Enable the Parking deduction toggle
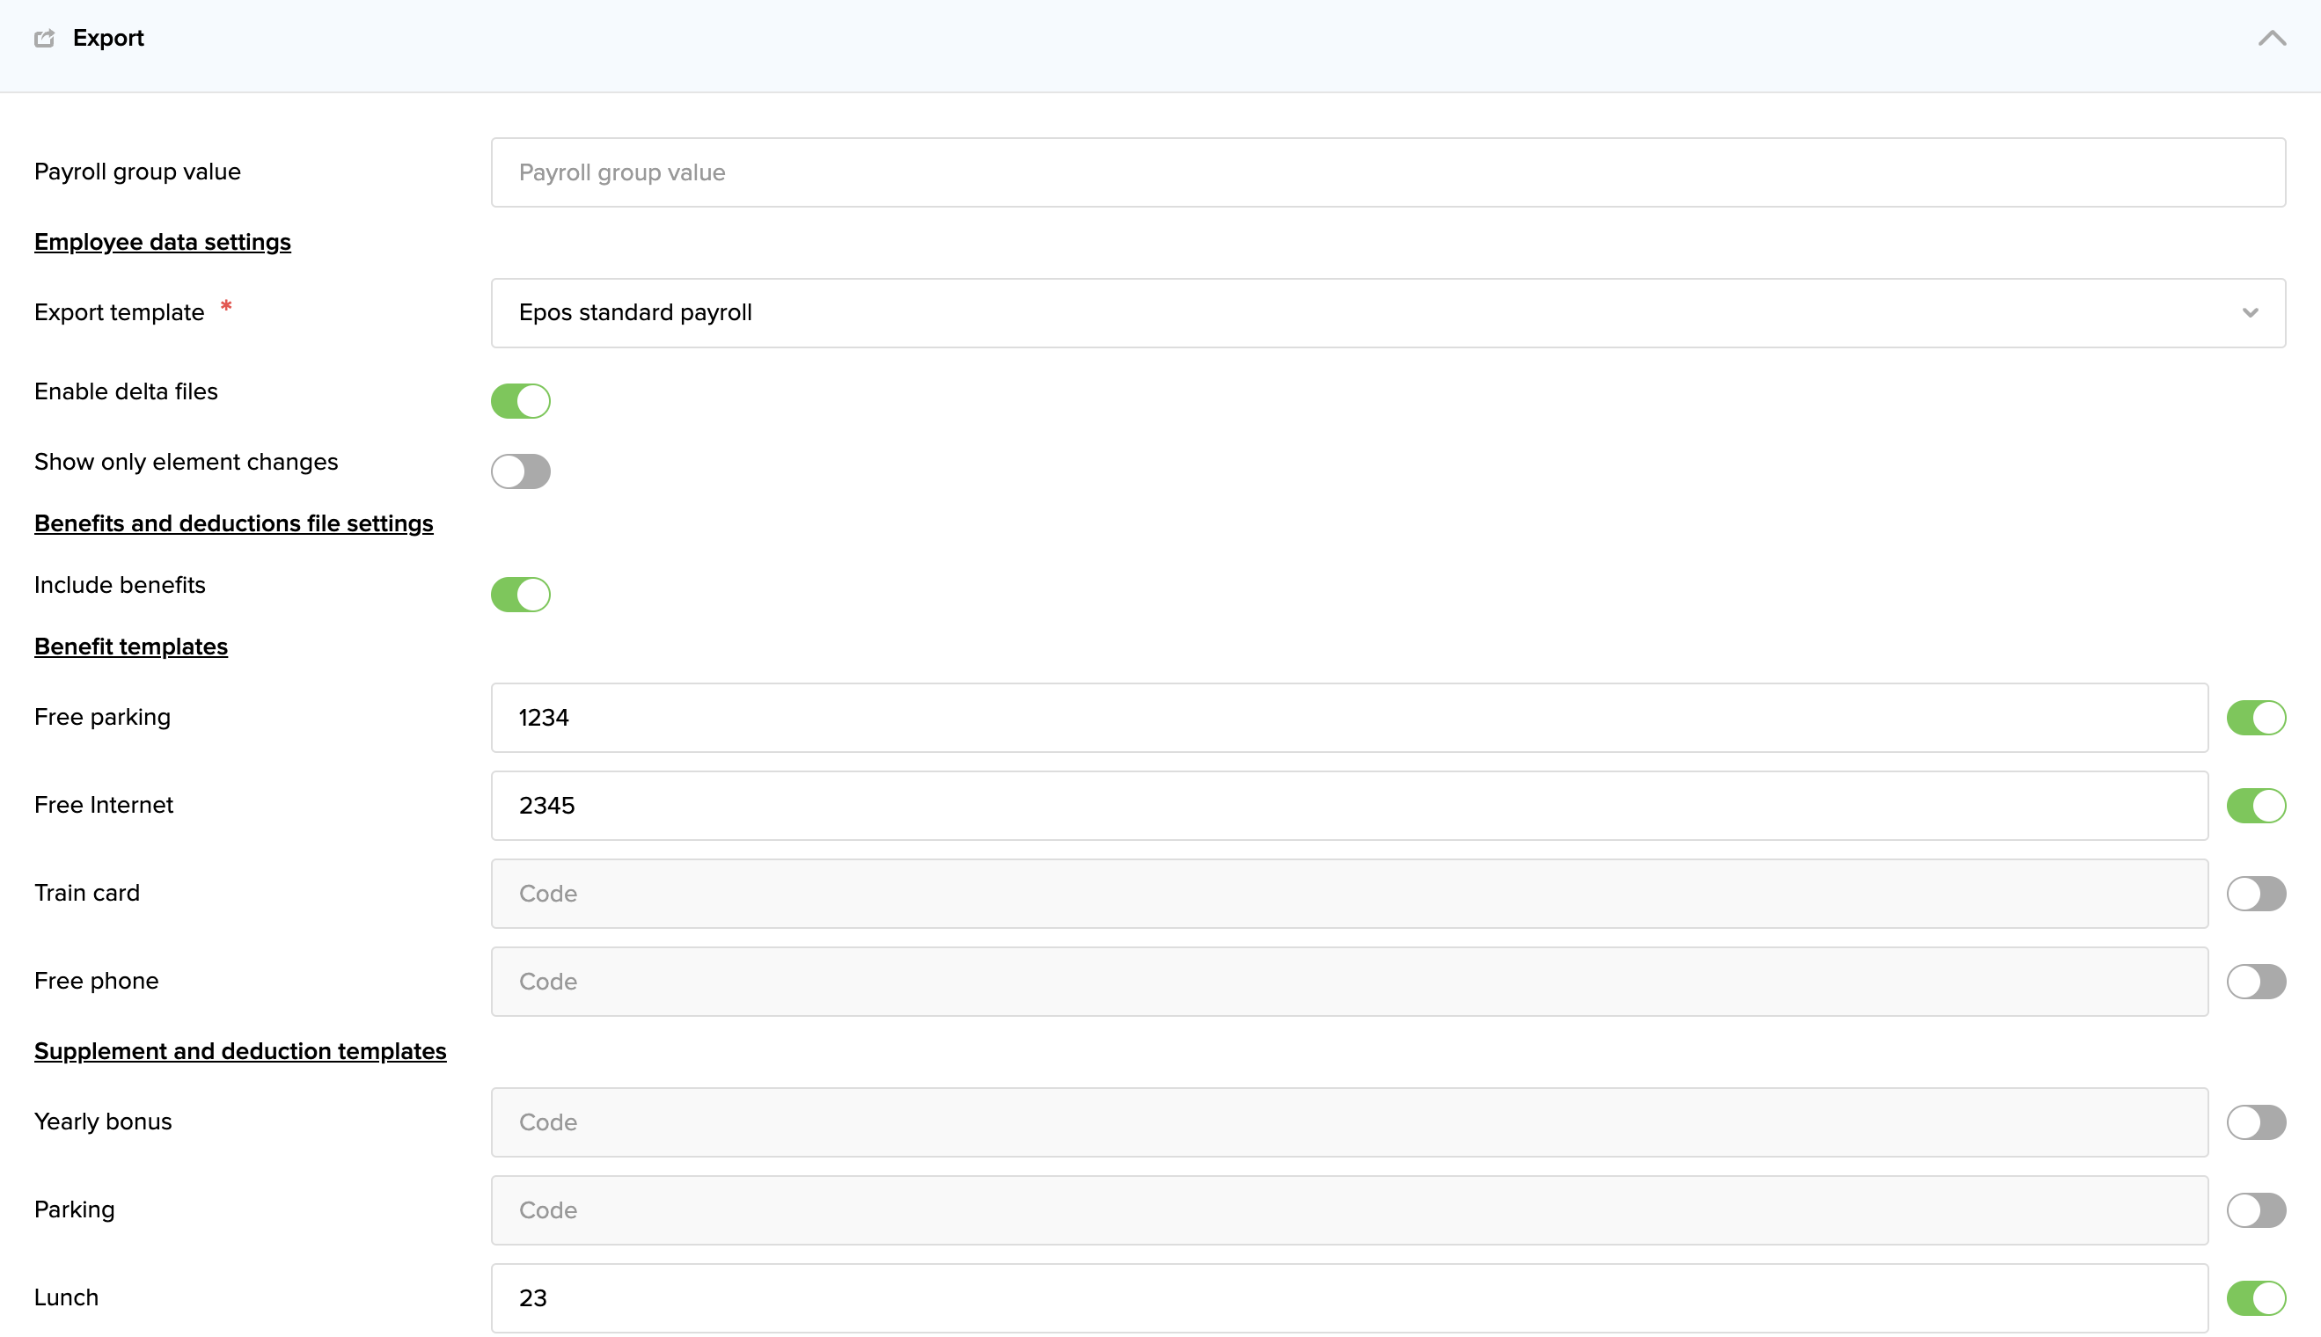This screenshot has height=1337, width=2321. point(2256,1210)
